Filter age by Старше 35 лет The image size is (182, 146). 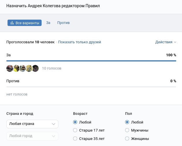pyautogui.click(x=75, y=139)
